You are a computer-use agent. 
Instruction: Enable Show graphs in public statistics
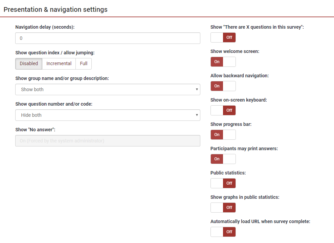pos(223,208)
